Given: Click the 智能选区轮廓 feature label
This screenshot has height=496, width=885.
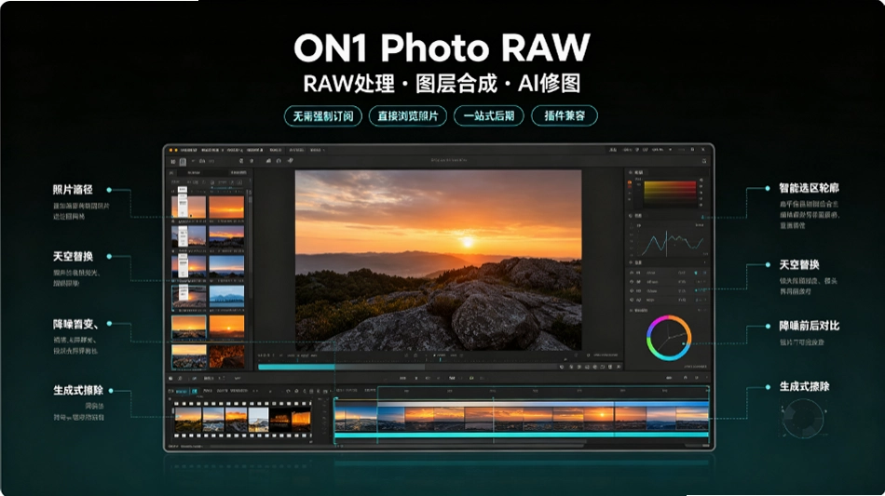Looking at the screenshot, I should (x=809, y=188).
